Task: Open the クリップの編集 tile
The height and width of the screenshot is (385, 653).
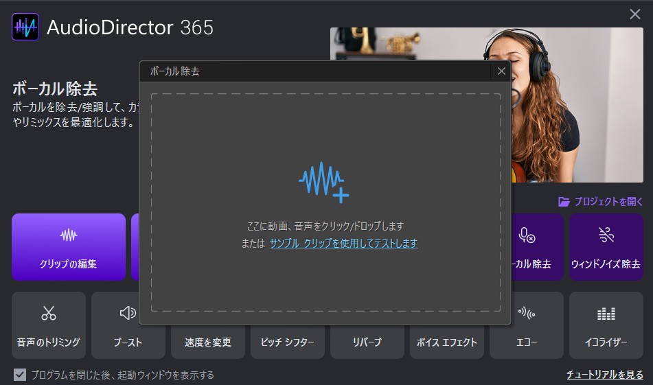Action: click(x=68, y=247)
